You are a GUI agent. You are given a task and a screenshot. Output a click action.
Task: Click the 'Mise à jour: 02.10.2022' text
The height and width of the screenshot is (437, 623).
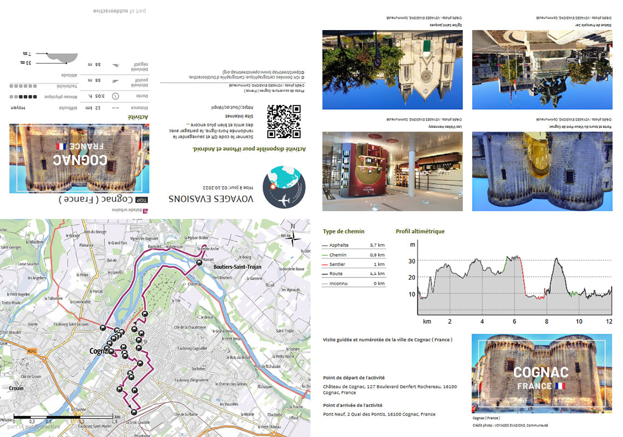coord(228,187)
